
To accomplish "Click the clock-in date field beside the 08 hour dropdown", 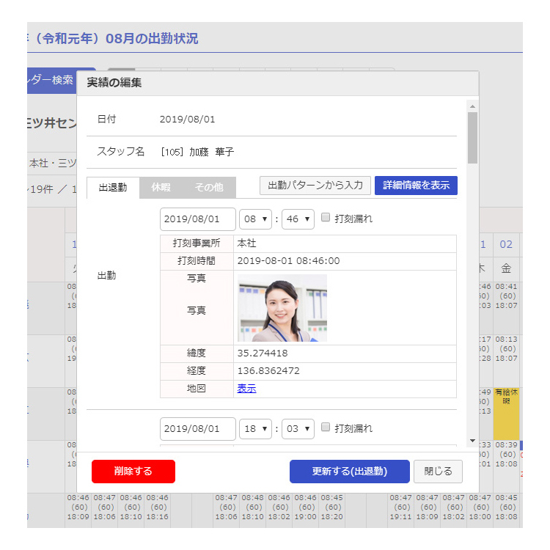I will (x=198, y=219).
